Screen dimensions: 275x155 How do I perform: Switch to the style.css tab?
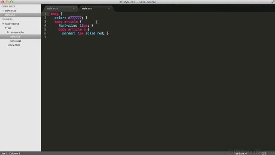coord(87,9)
